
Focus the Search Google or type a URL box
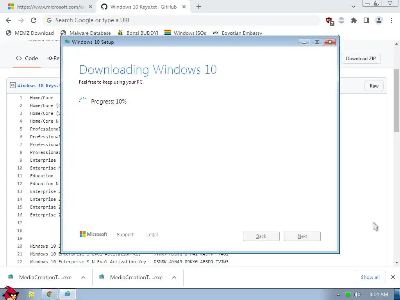[181, 20]
